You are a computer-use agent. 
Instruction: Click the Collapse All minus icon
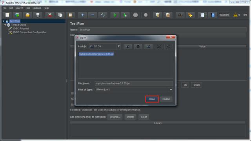(x=93, y=15)
